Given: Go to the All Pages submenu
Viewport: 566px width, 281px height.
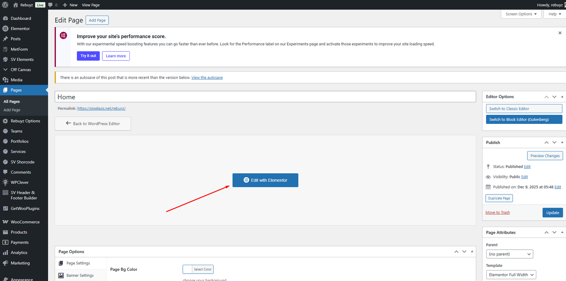Looking at the screenshot, I should coord(12,102).
